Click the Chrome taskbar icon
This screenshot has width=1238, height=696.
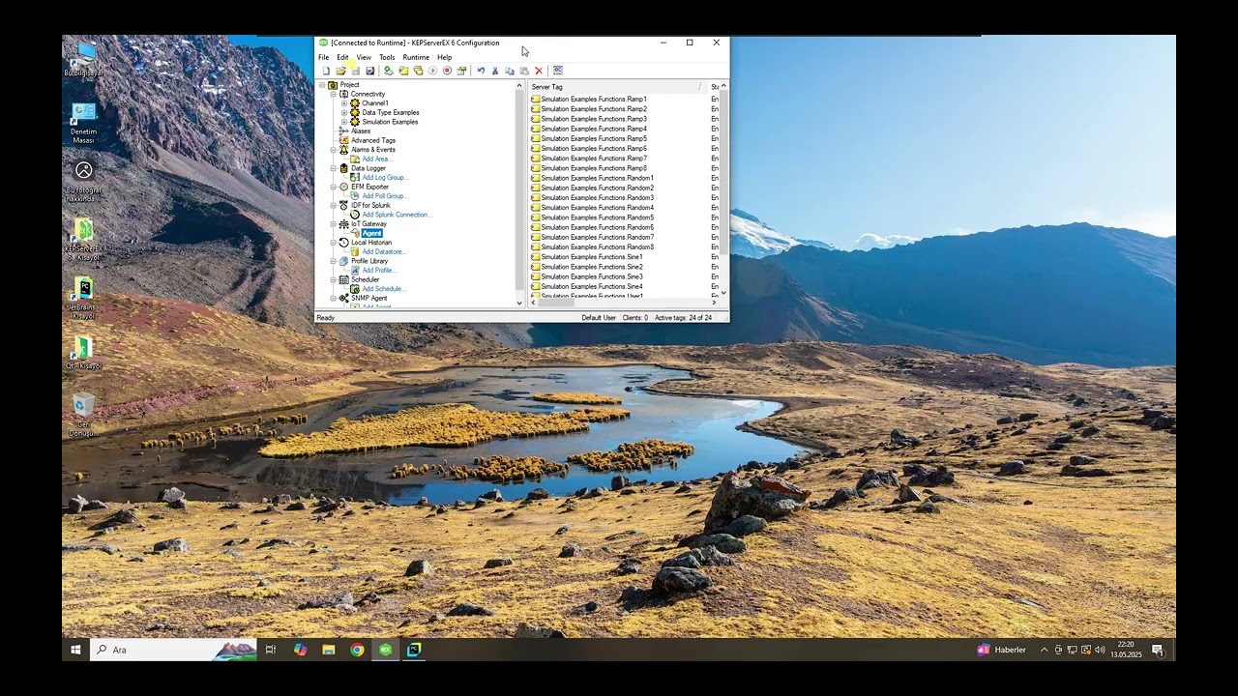pos(357,650)
